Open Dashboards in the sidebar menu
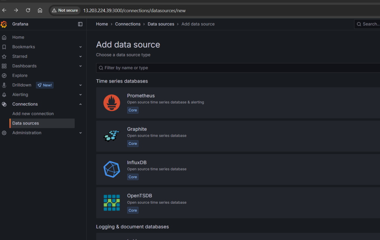 24,66
